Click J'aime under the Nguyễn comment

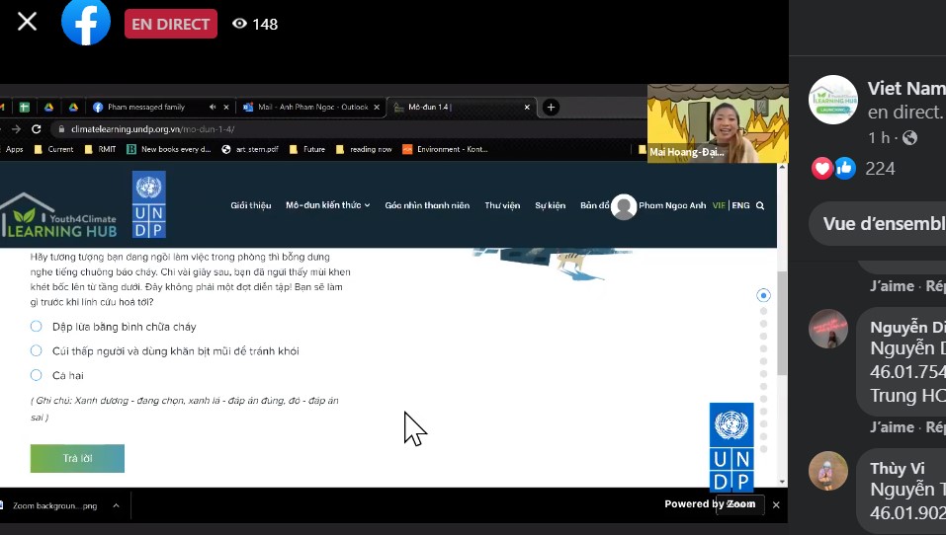click(892, 427)
